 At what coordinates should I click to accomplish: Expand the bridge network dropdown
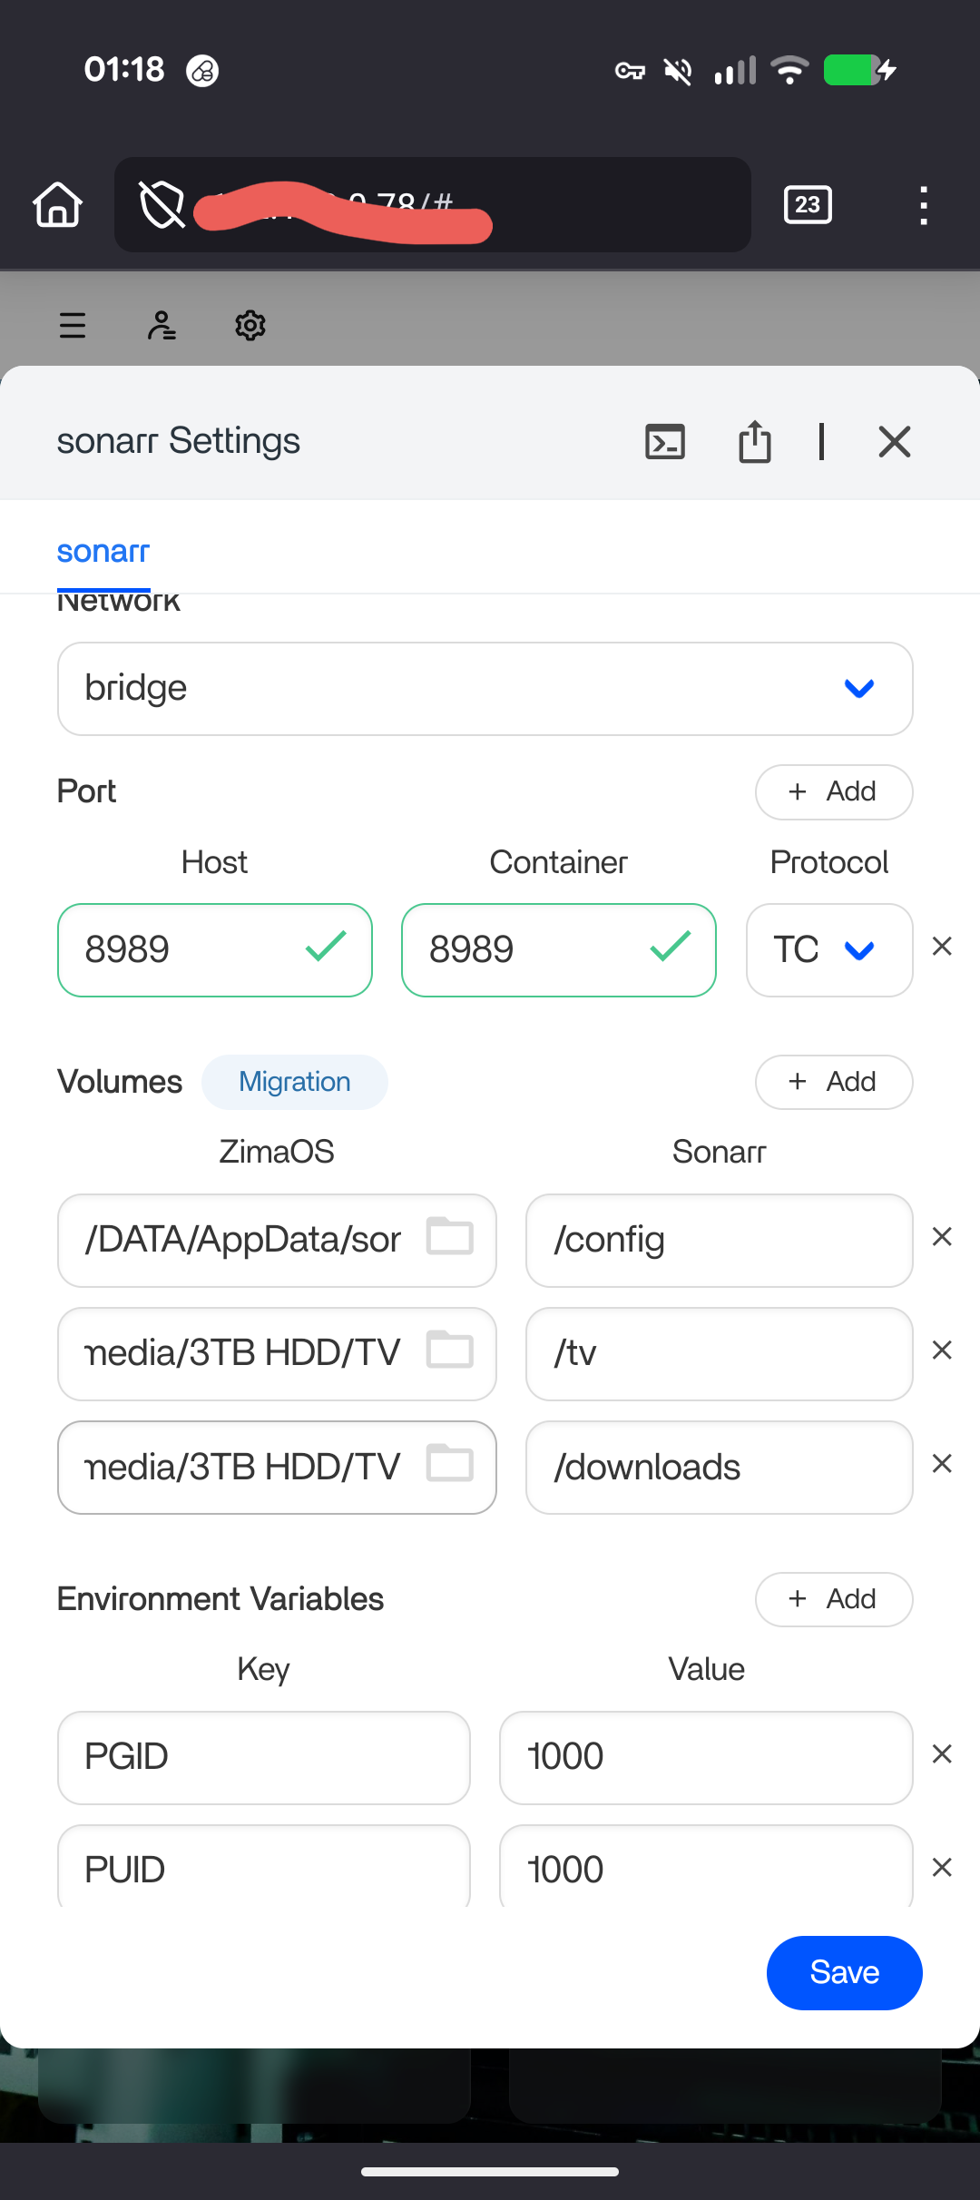tap(485, 689)
